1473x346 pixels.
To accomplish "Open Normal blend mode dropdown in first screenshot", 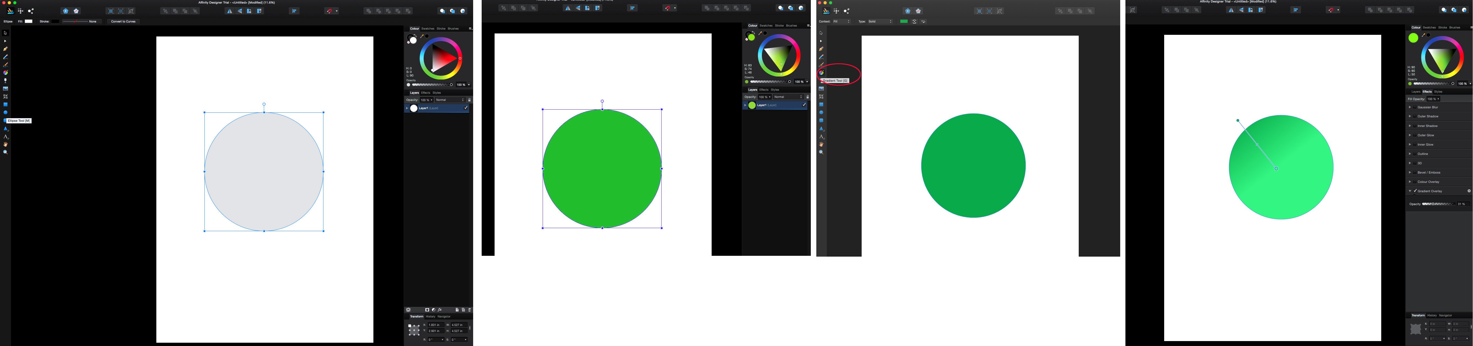I will click(450, 100).
